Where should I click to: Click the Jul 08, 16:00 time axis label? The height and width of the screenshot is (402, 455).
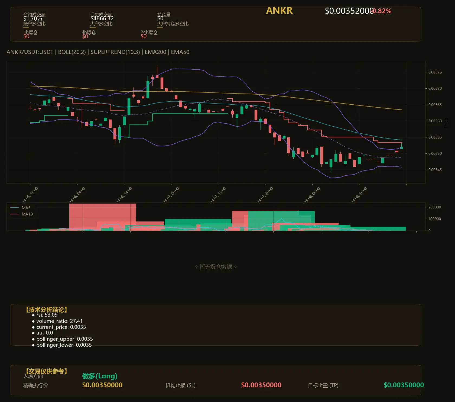click(x=359, y=195)
